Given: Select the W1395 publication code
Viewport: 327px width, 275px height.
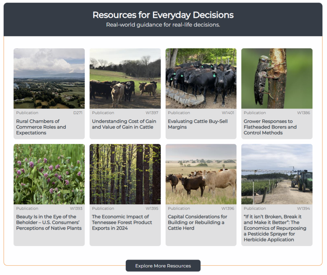Looking at the screenshot, I should [152, 209].
